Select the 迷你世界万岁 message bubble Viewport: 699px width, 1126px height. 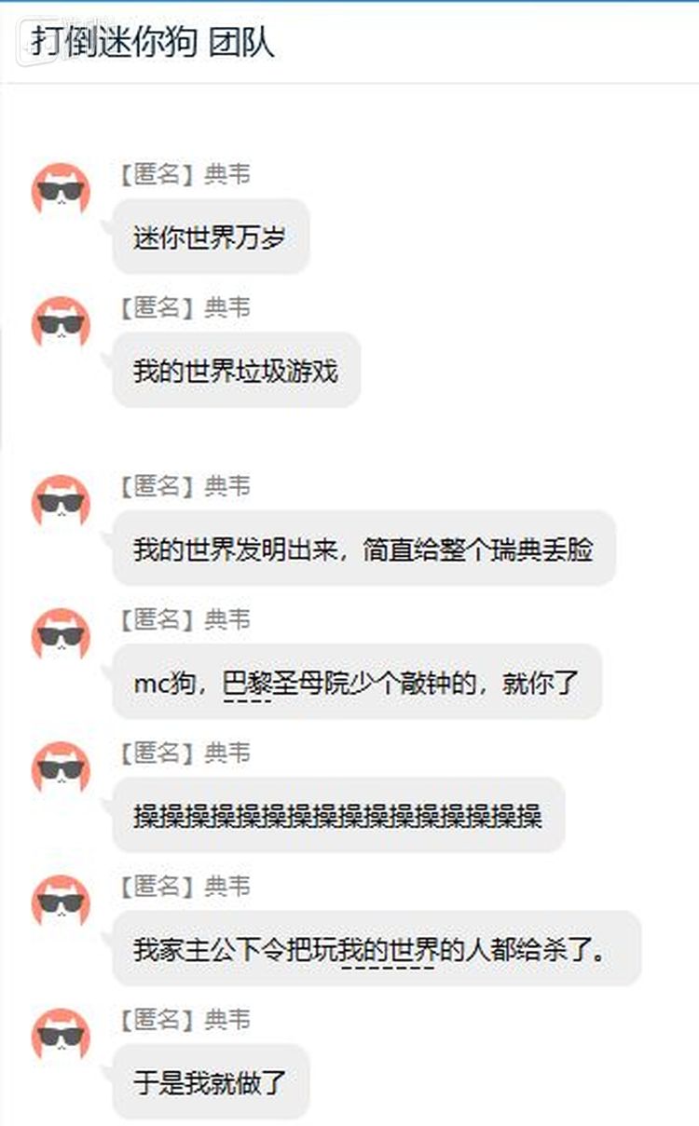211,237
